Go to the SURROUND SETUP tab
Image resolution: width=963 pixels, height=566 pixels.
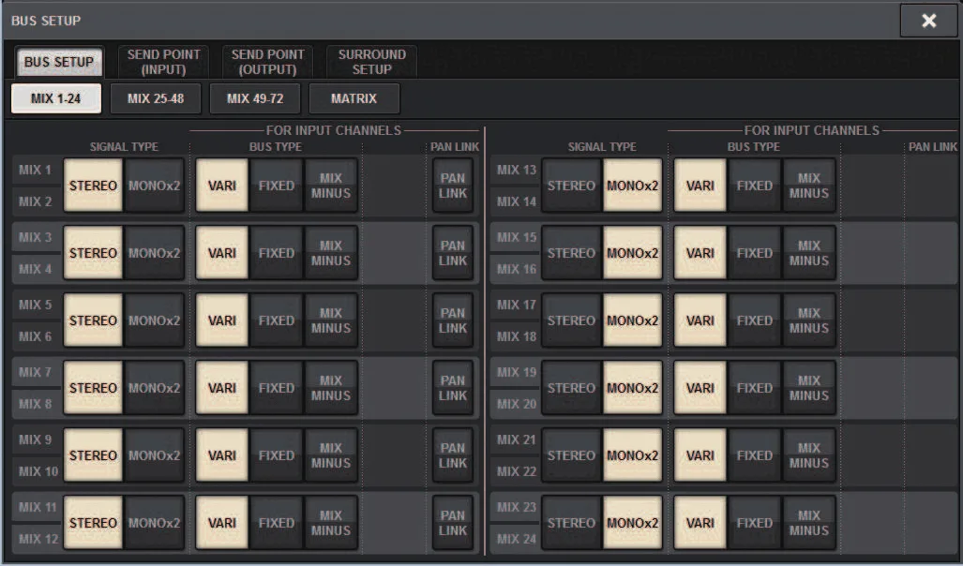point(371,62)
